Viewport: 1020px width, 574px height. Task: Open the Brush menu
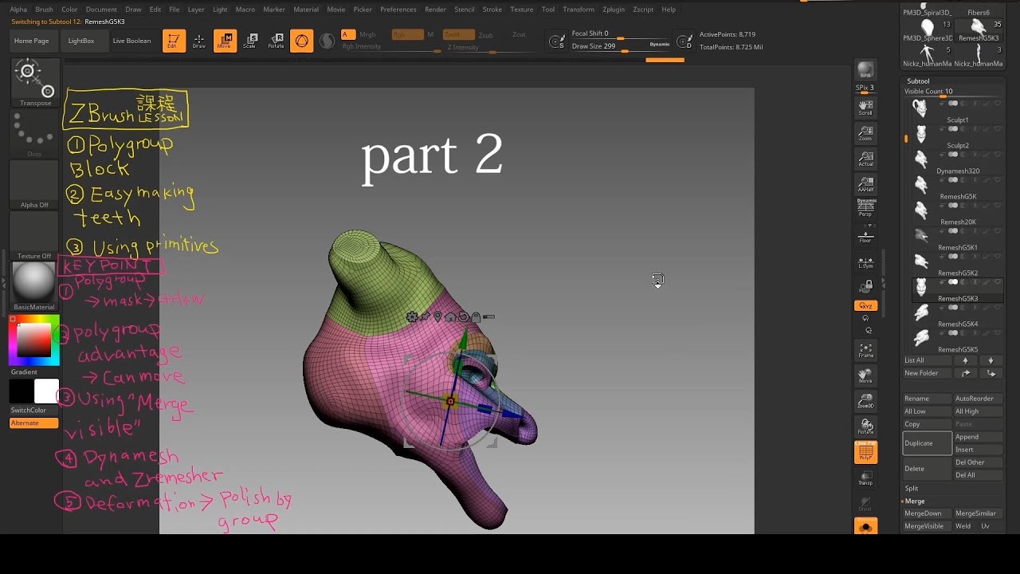(44, 10)
